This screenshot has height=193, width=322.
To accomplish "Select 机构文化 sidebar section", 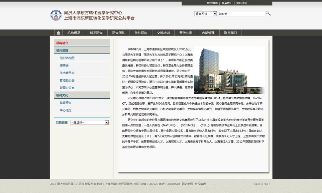I will (82, 95).
